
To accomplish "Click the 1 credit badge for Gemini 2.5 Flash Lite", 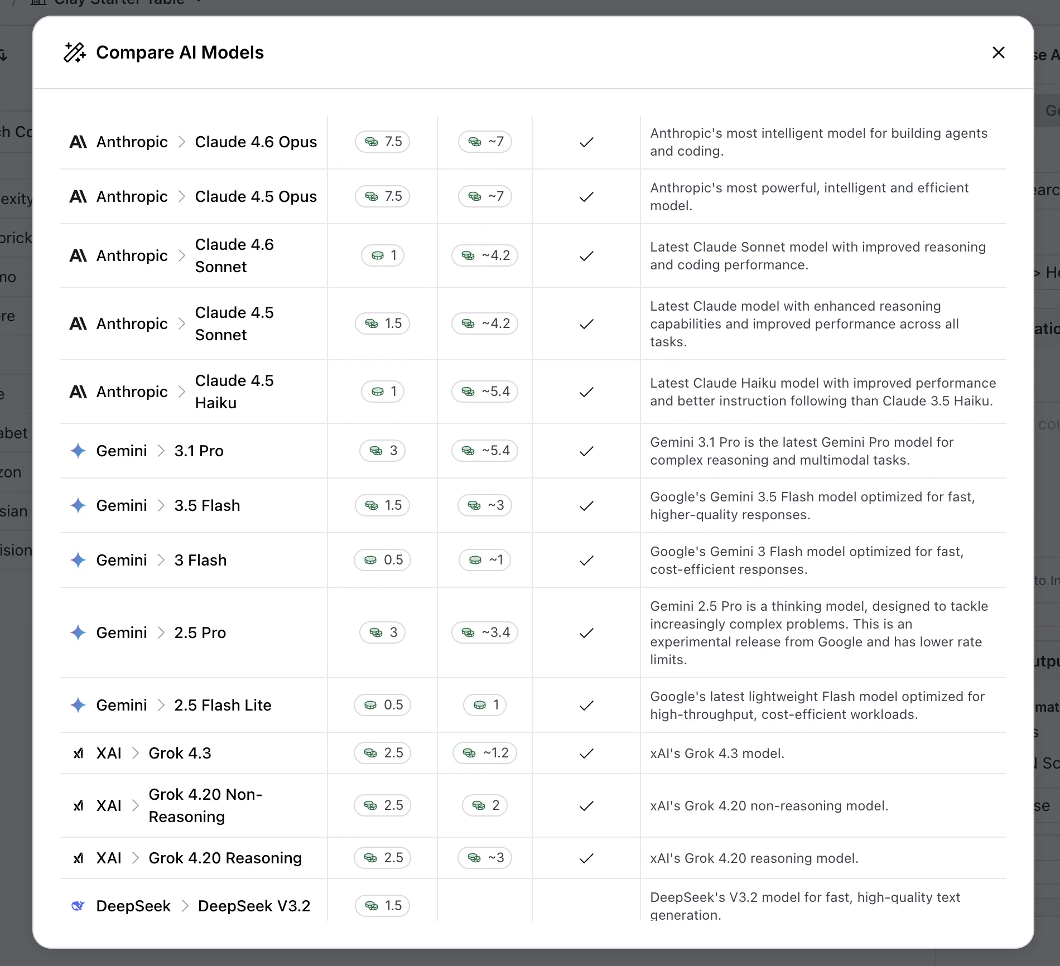I will point(485,705).
